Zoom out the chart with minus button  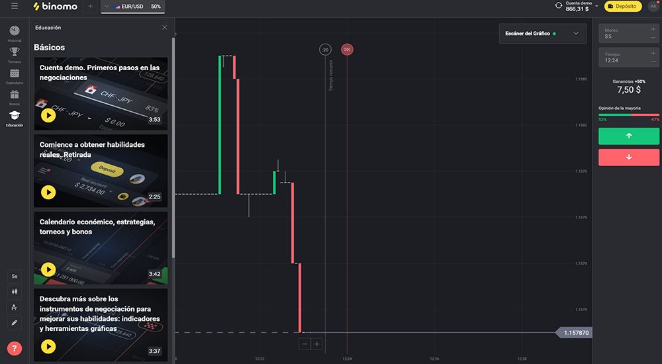[304, 343]
